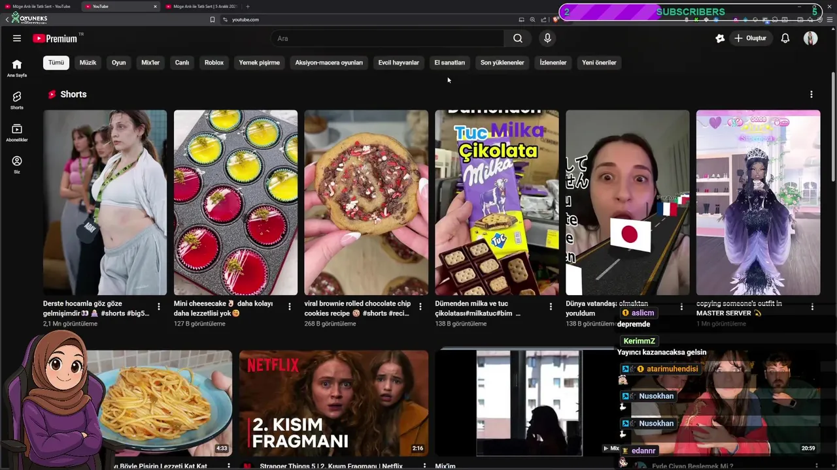Select Evcil hayvanlar chip
The image size is (837, 470).
pyautogui.click(x=398, y=63)
